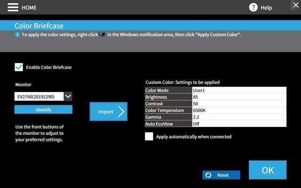
Task: Click the Gamma 2.2 value cell
Action: (238, 117)
